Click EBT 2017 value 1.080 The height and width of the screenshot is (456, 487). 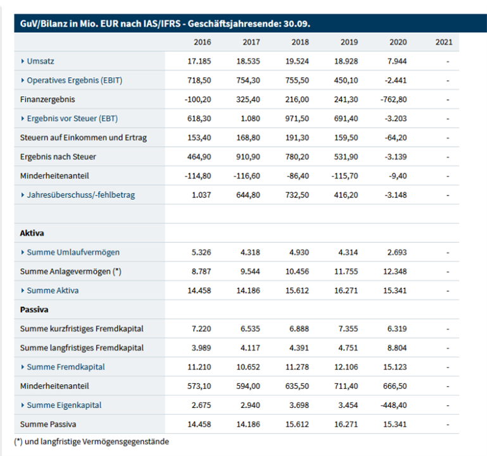point(250,118)
